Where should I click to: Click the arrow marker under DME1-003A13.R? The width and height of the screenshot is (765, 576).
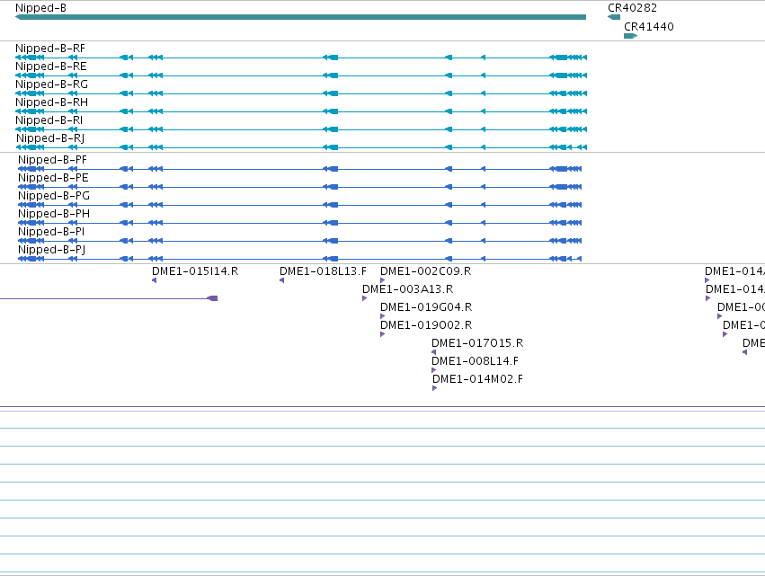[364, 298]
